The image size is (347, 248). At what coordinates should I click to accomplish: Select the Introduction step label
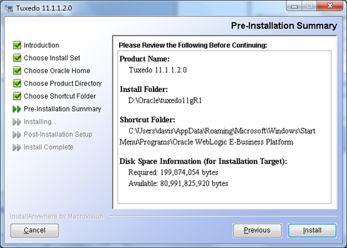pos(41,45)
